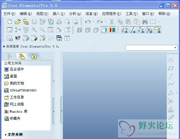This screenshot has height=139, width=180.
Task: Paste from clipboard icon
Action: click(x=128, y=22)
